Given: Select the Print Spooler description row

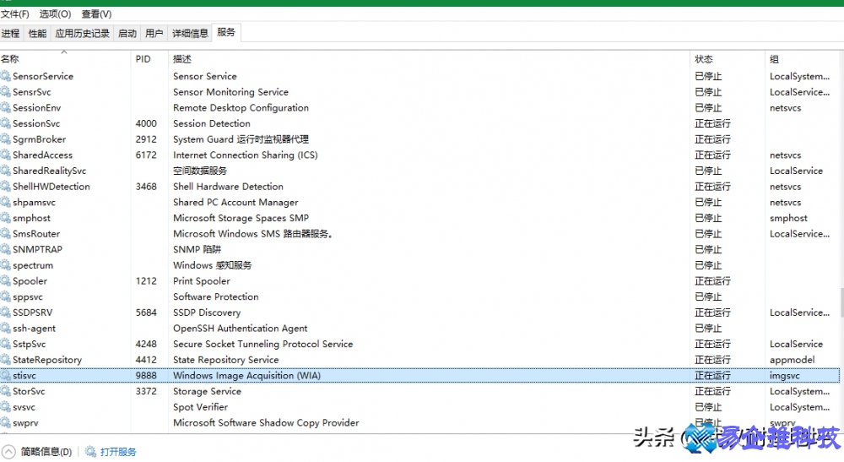Looking at the screenshot, I should (202, 281).
